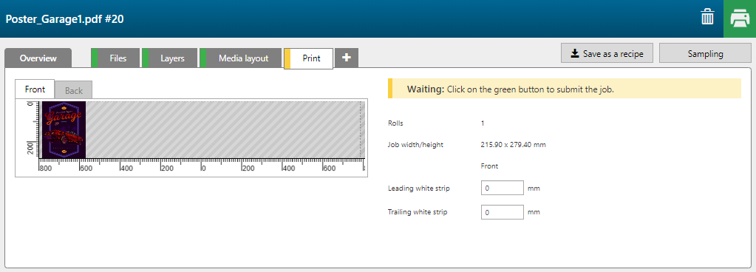The height and width of the screenshot is (272, 756).
Task: Select the Garage poster thumbnail in preview
Action: (64, 130)
